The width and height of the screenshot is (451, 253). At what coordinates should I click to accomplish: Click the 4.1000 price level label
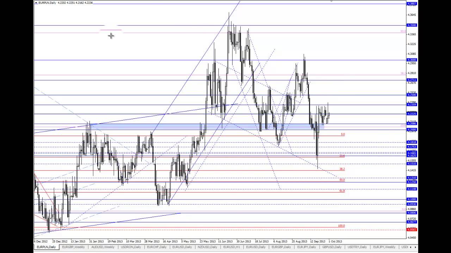click(x=412, y=199)
